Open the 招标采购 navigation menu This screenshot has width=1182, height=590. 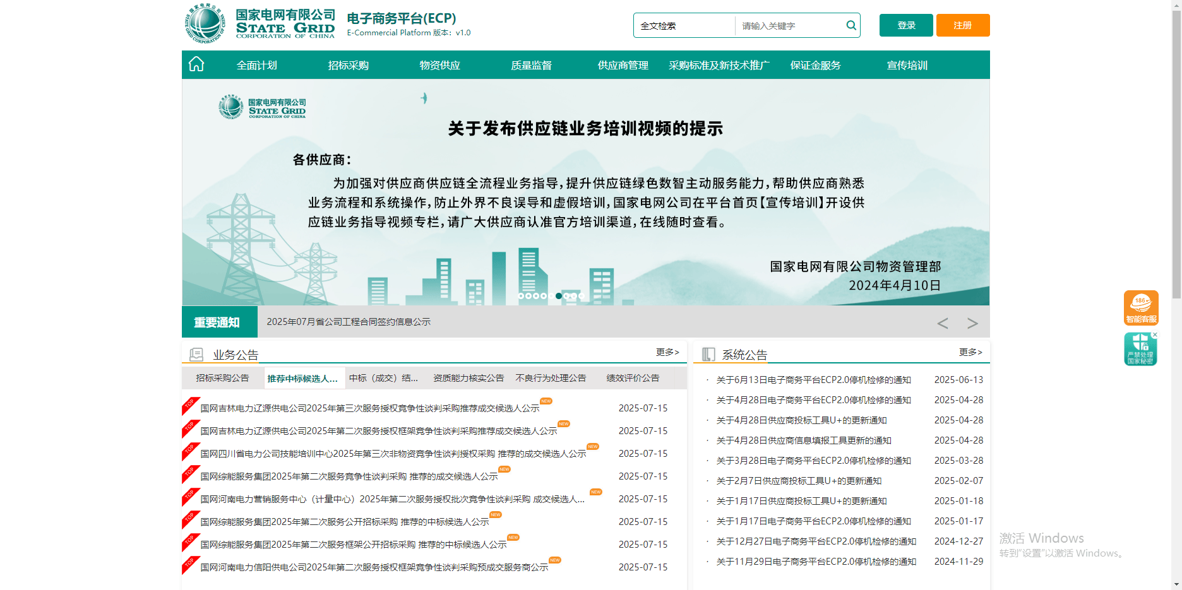click(348, 65)
